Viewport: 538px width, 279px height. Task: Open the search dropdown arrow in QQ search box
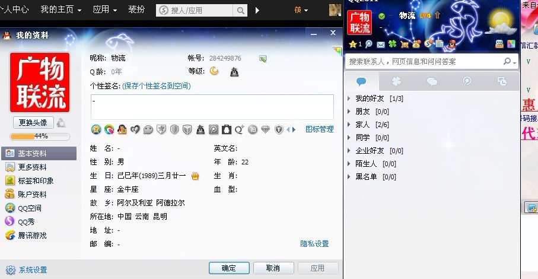click(x=514, y=62)
